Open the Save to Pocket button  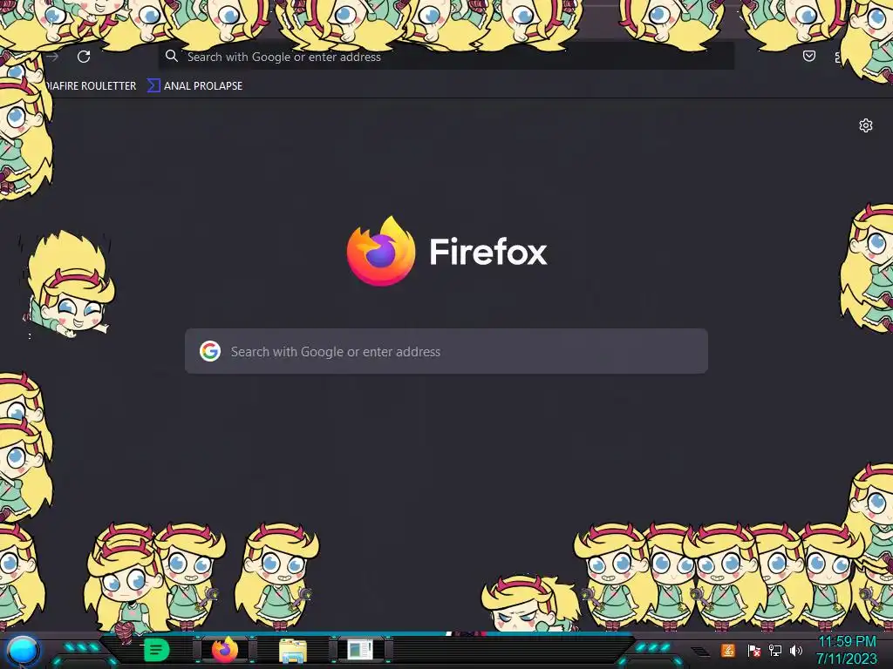tap(808, 56)
